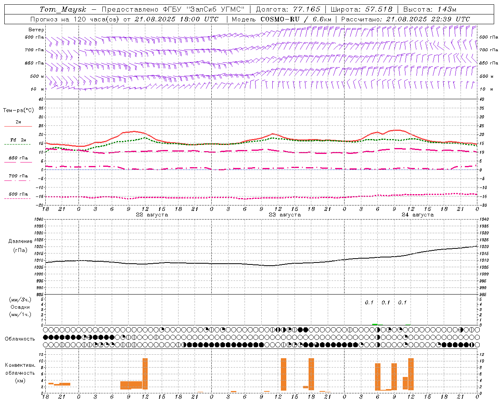Select the (мм/1ч.) precipitation unit label

pos(20,314)
